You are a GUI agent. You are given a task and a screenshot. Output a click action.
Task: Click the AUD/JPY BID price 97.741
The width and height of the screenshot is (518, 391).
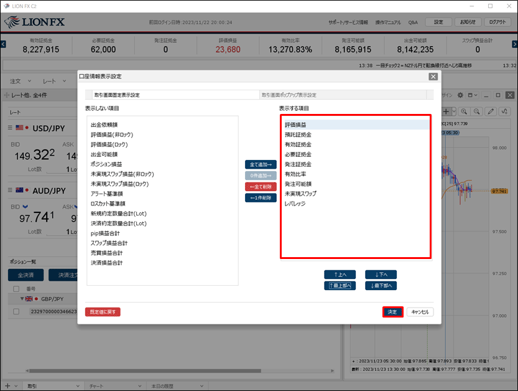point(37,217)
